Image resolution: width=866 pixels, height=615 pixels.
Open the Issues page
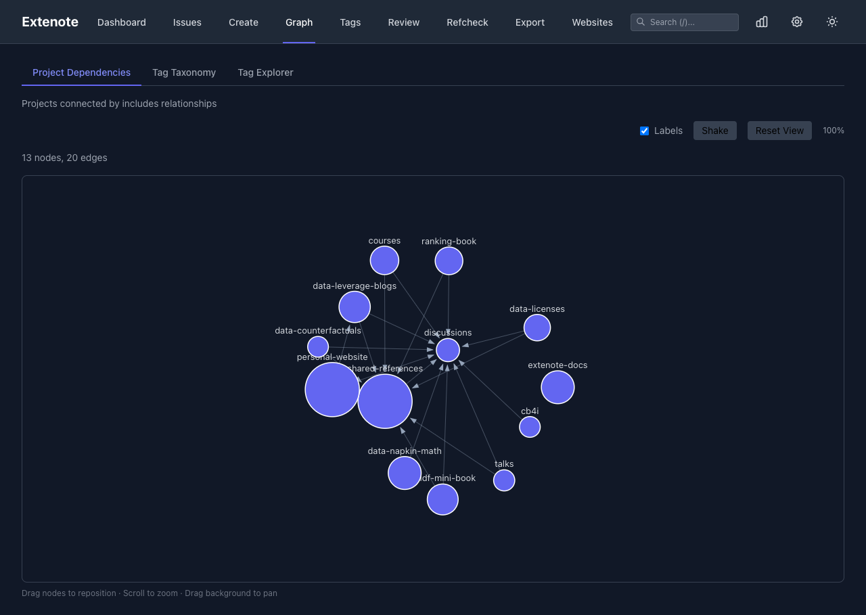point(187,22)
